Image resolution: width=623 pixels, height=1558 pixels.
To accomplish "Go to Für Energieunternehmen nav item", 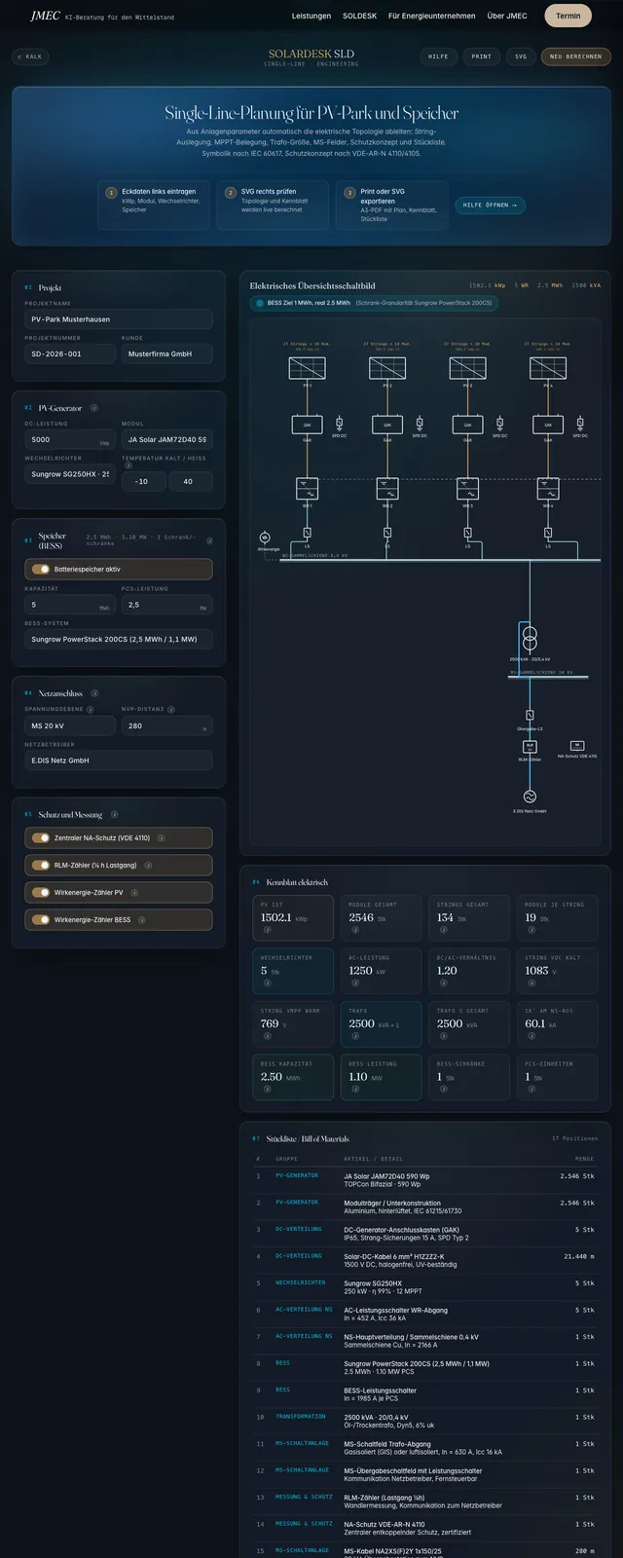I will point(432,17).
